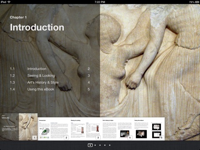Jump to the fourth chapter dot
The height and width of the screenshot is (150, 200).
(105, 145)
